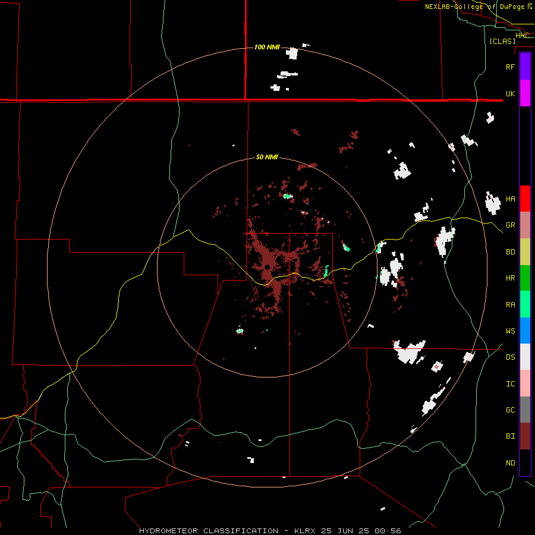Click the "100 NMI" range ring label
This screenshot has width=535, height=535.
(x=267, y=47)
